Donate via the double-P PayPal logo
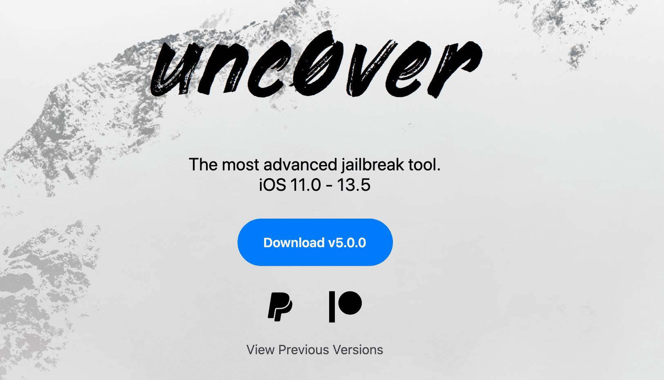Screen dimensions: 664x380 tap(280, 307)
